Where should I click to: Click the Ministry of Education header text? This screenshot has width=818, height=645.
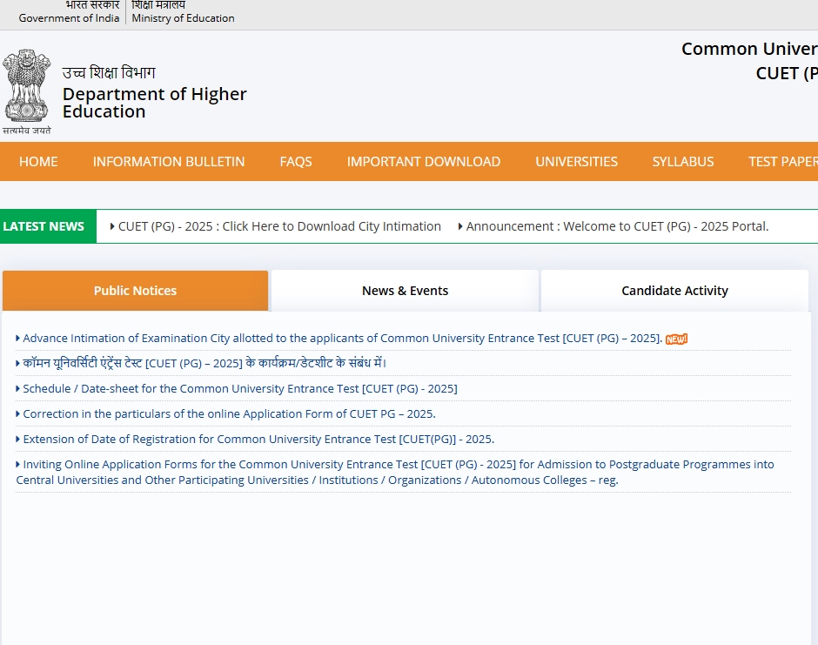pyautogui.click(x=183, y=17)
